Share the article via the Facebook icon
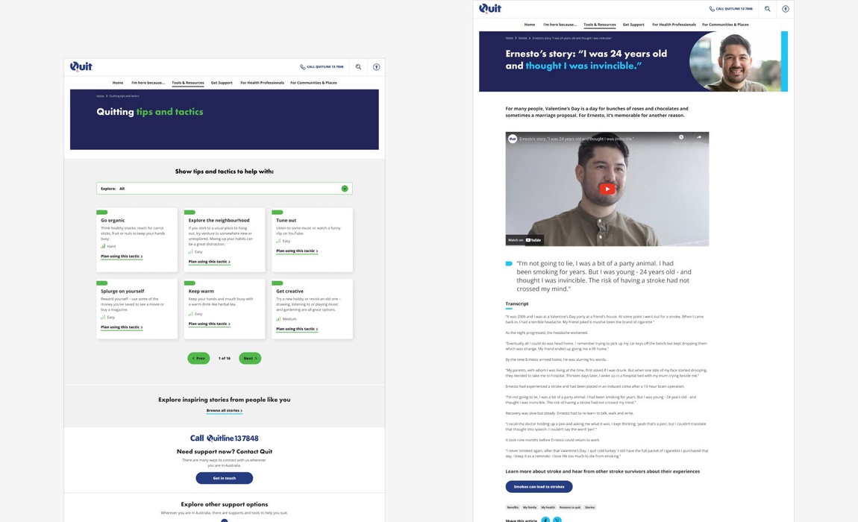 tap(545, 520)
